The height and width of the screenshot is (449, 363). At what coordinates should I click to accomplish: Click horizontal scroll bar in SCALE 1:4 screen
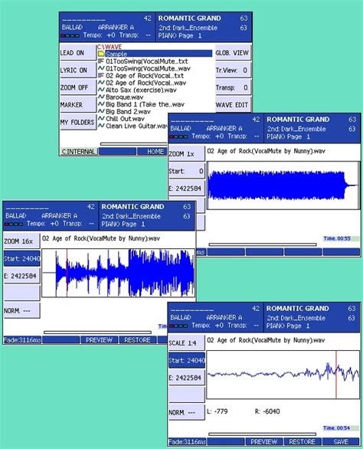click(x=262, y=434)
